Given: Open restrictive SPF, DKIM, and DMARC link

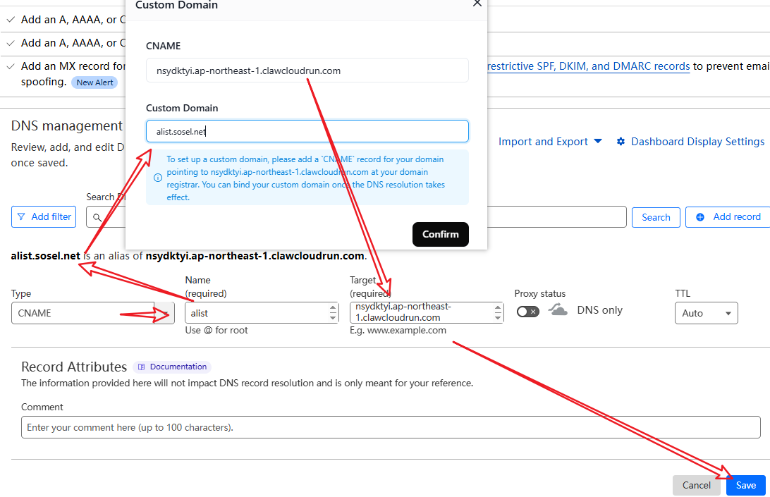Looking at the screenshot, I should [588, 66].
